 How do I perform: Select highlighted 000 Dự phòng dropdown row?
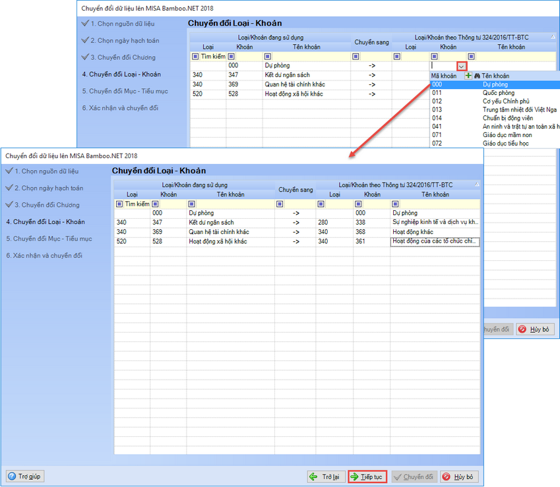[495, 84]
